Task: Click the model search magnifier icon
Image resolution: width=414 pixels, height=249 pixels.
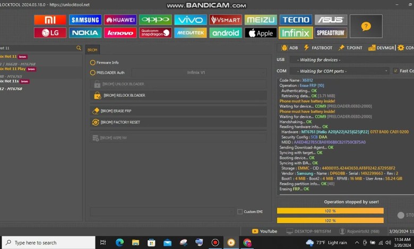Action: (79, 48)
